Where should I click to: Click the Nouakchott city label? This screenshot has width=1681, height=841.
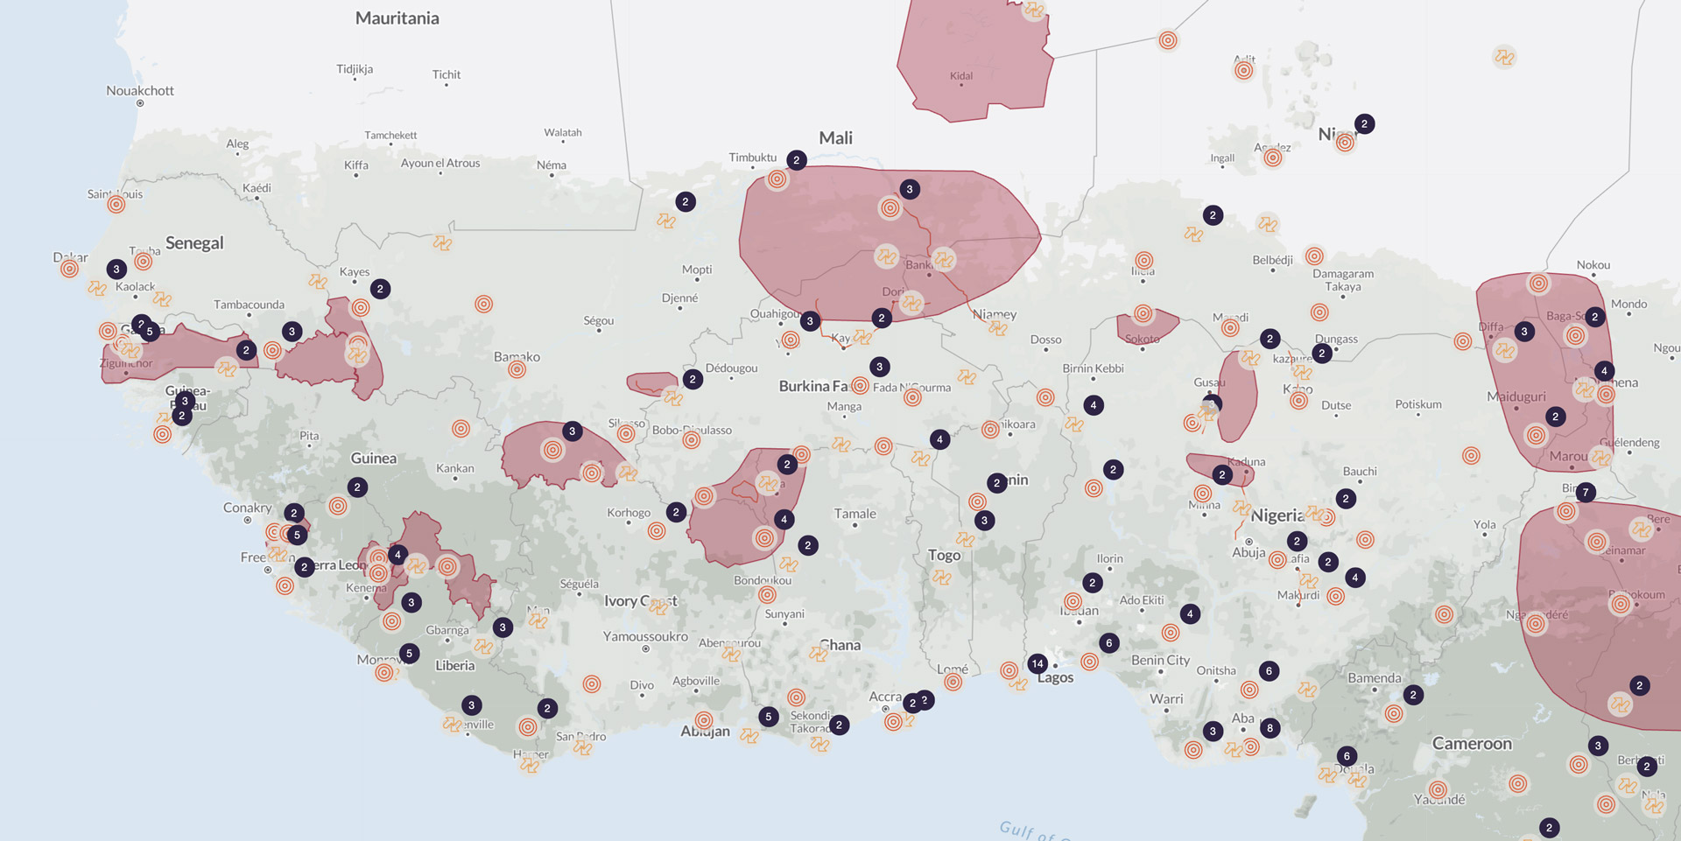pyautogui.click(x=140, y=91)
